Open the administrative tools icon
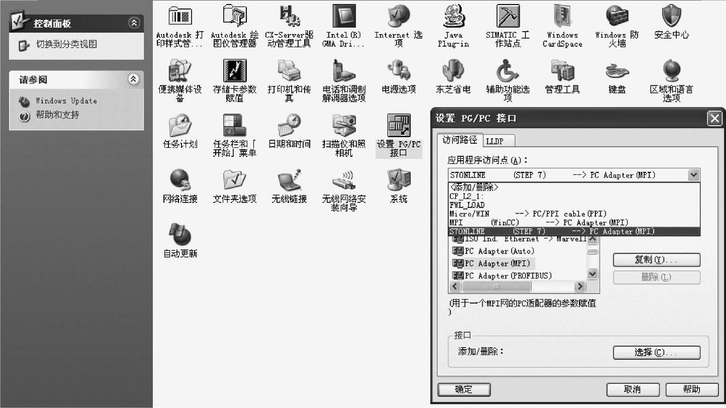 pyautogui.click(x=563, y=71)
